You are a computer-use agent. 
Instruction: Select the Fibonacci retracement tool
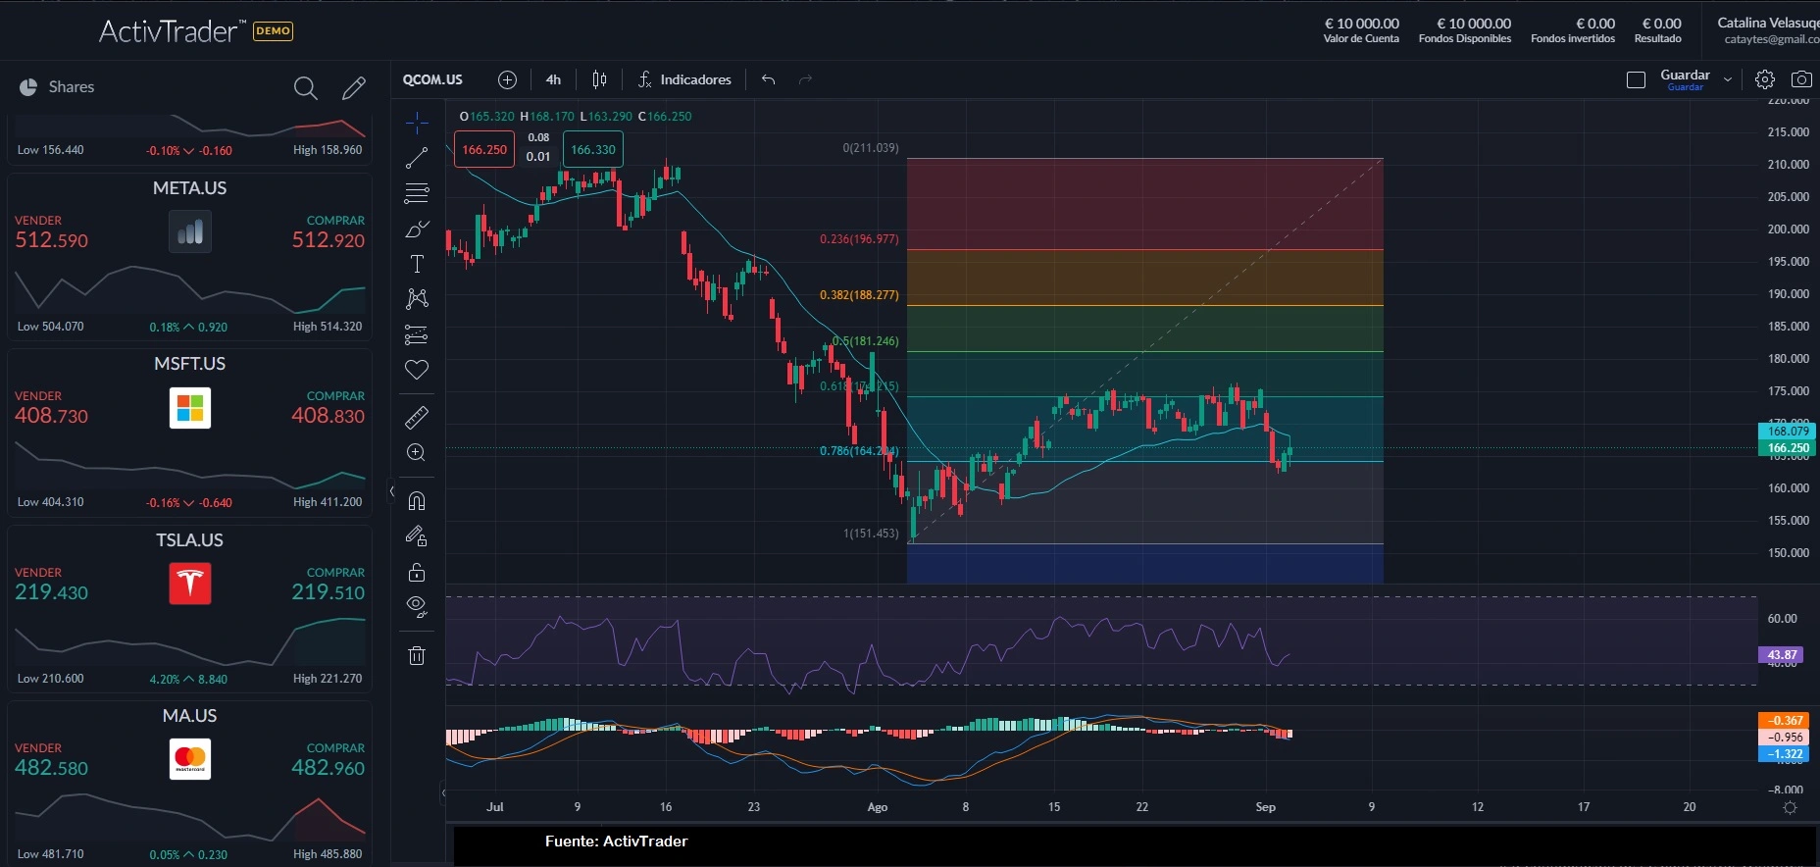pyautogui.click(x=417, y=193)
